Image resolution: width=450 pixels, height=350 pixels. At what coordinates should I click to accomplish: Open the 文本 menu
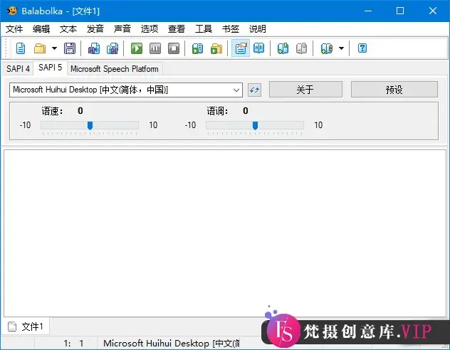[x=68, y=29]
